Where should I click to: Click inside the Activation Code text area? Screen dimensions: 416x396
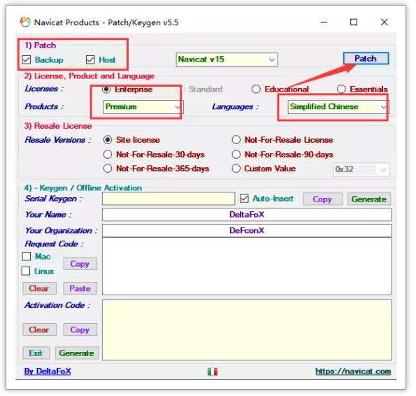[x=247, y=330]
